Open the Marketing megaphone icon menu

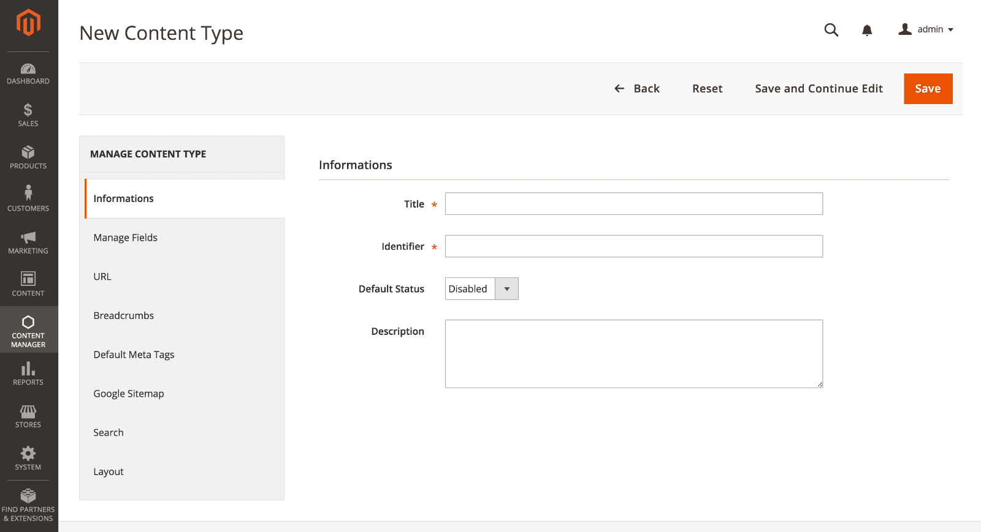tap(28, 238)
